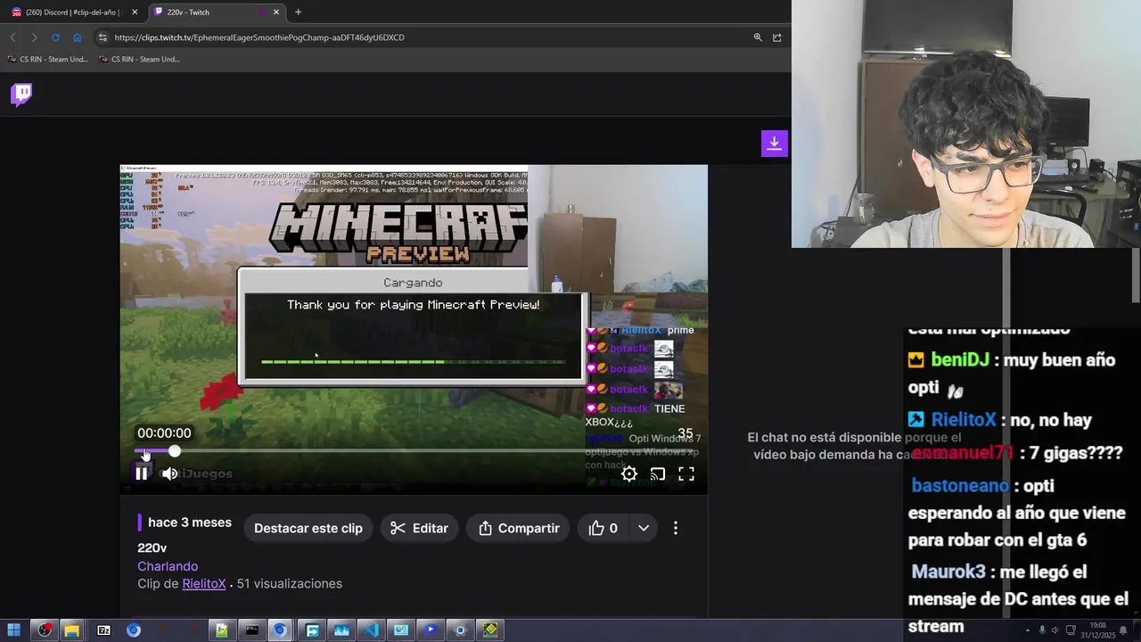Click the microphone tray icon
The width and height of the screenshot is (1141, 642).
(1042, 630)
